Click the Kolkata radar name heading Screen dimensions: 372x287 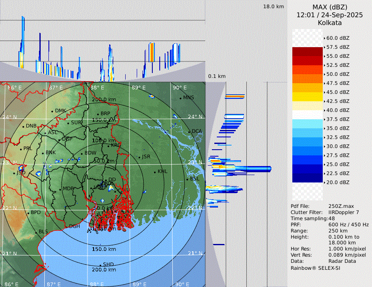pos(330,23)
